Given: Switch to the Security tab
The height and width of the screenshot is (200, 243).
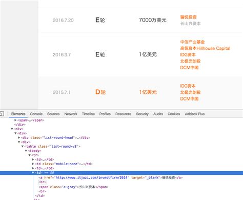Looking at the screenshot, I should pyautogui.click(x=142, y=114).
